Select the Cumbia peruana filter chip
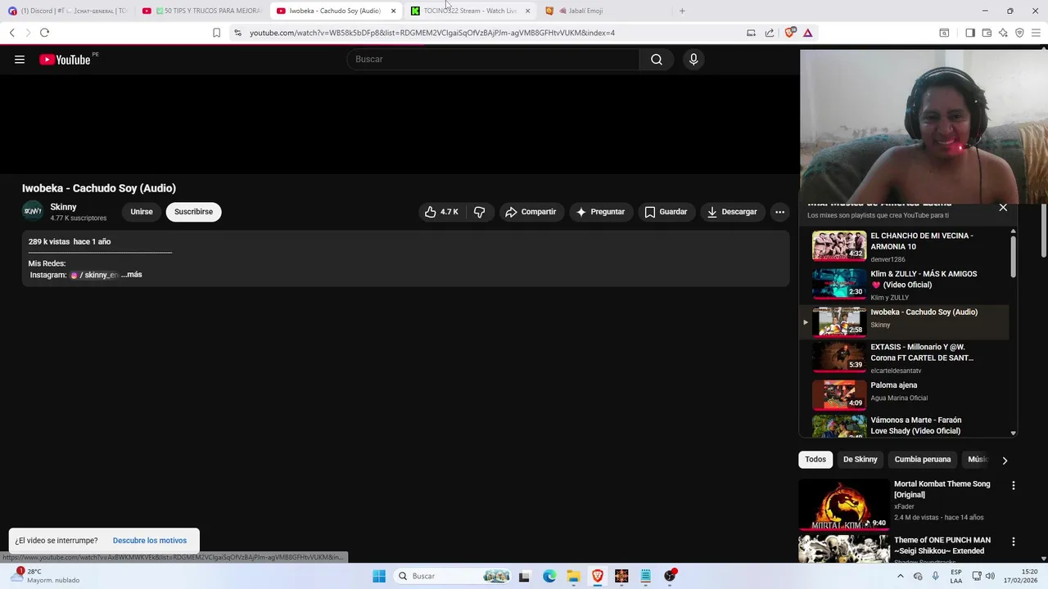 pos(923,460)
